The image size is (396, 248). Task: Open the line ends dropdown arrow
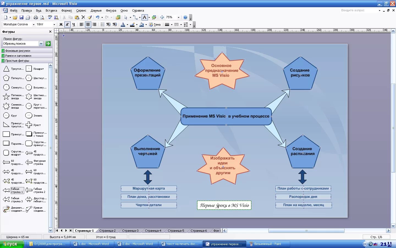tap(190, 25)
